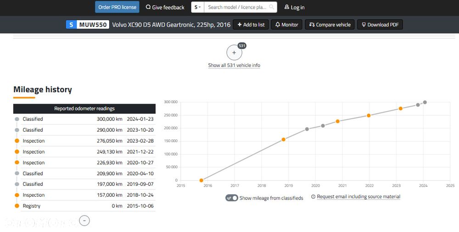Click the 531 count badge
The height and width of the screenshot is (232, 459).
pos(242,46)
